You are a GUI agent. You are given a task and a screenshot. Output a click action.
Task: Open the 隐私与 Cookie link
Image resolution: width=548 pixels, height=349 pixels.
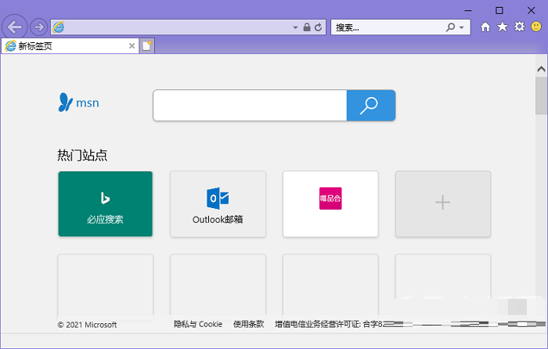click(x=198, y=324)
